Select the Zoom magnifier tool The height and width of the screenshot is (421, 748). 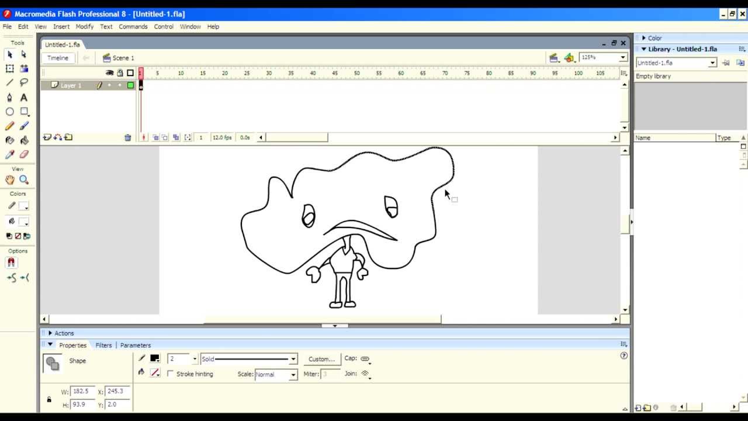click(x=24, y=180)
